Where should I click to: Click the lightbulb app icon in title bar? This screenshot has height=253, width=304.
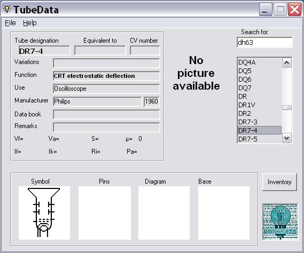[7, 9]
